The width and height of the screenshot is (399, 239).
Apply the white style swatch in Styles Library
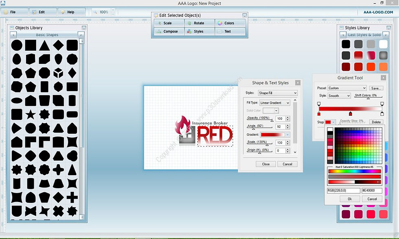[x=383, y=44]
